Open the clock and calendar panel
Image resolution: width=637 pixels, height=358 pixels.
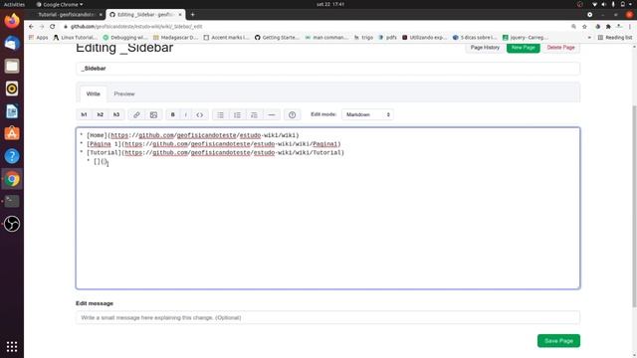[x=330, y=4]
